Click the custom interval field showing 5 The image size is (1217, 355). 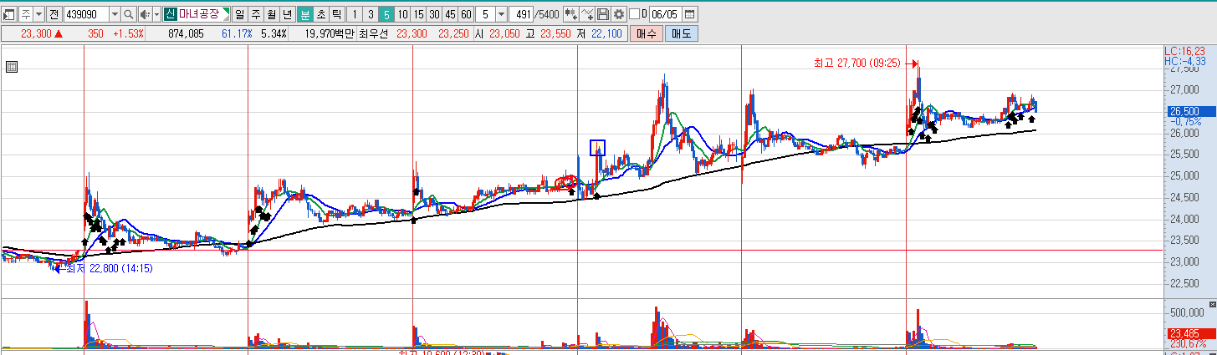486,14
